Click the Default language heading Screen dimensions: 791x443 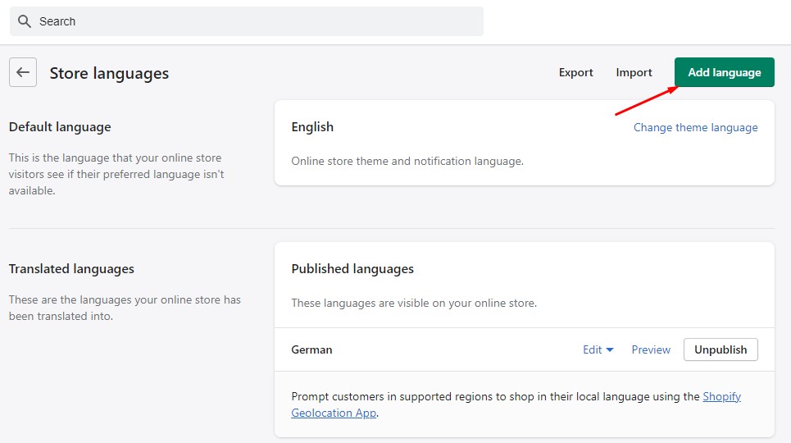(60, 127)
